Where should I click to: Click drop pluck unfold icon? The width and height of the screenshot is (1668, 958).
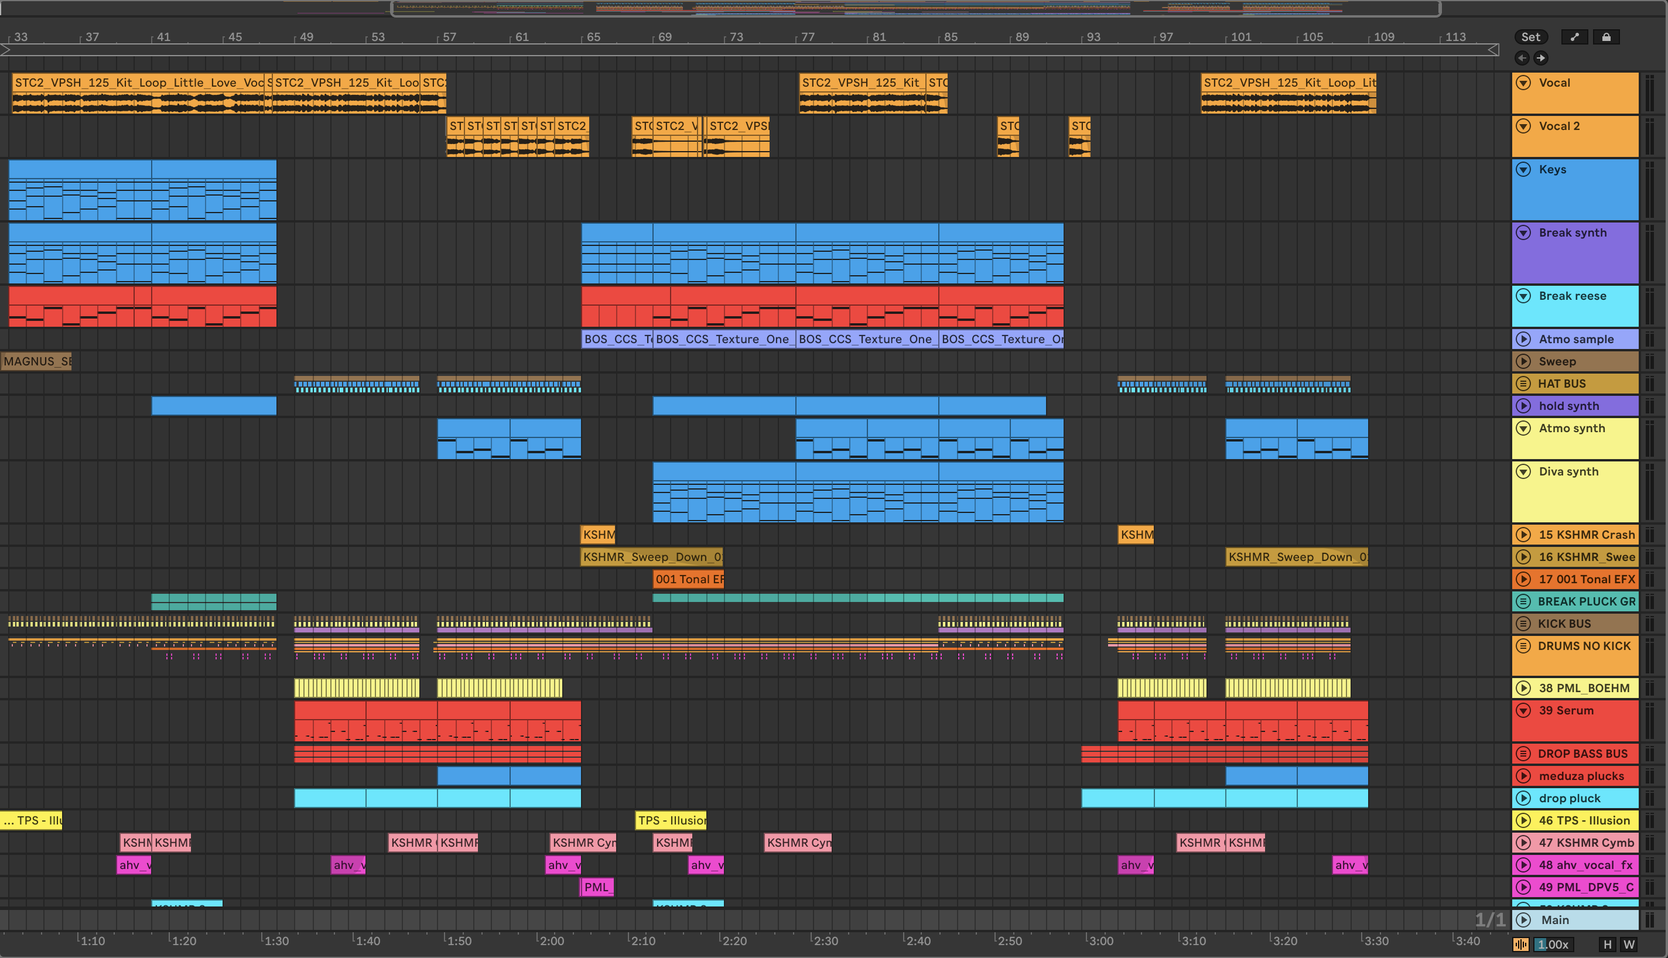pos(1524,798)
